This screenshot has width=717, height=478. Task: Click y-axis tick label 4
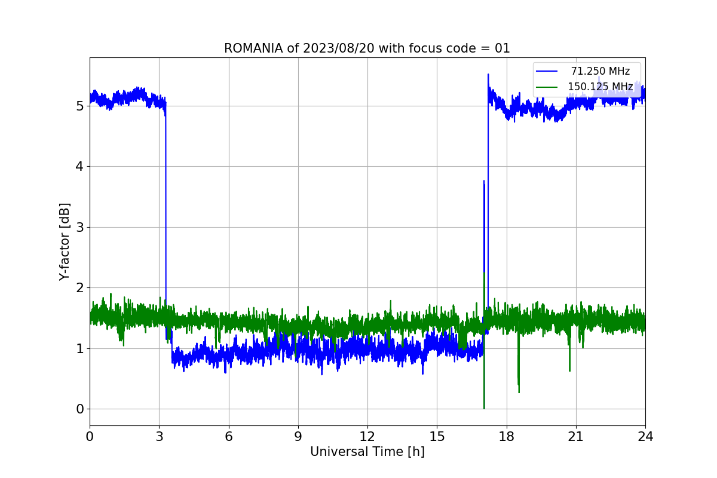click(x=80, y=167)
